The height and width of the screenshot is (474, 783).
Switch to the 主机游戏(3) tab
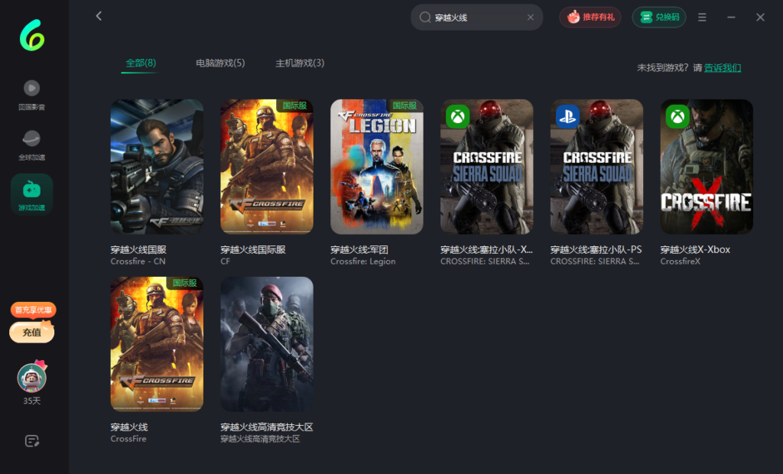pyautogui.click(x=300, y=63)
